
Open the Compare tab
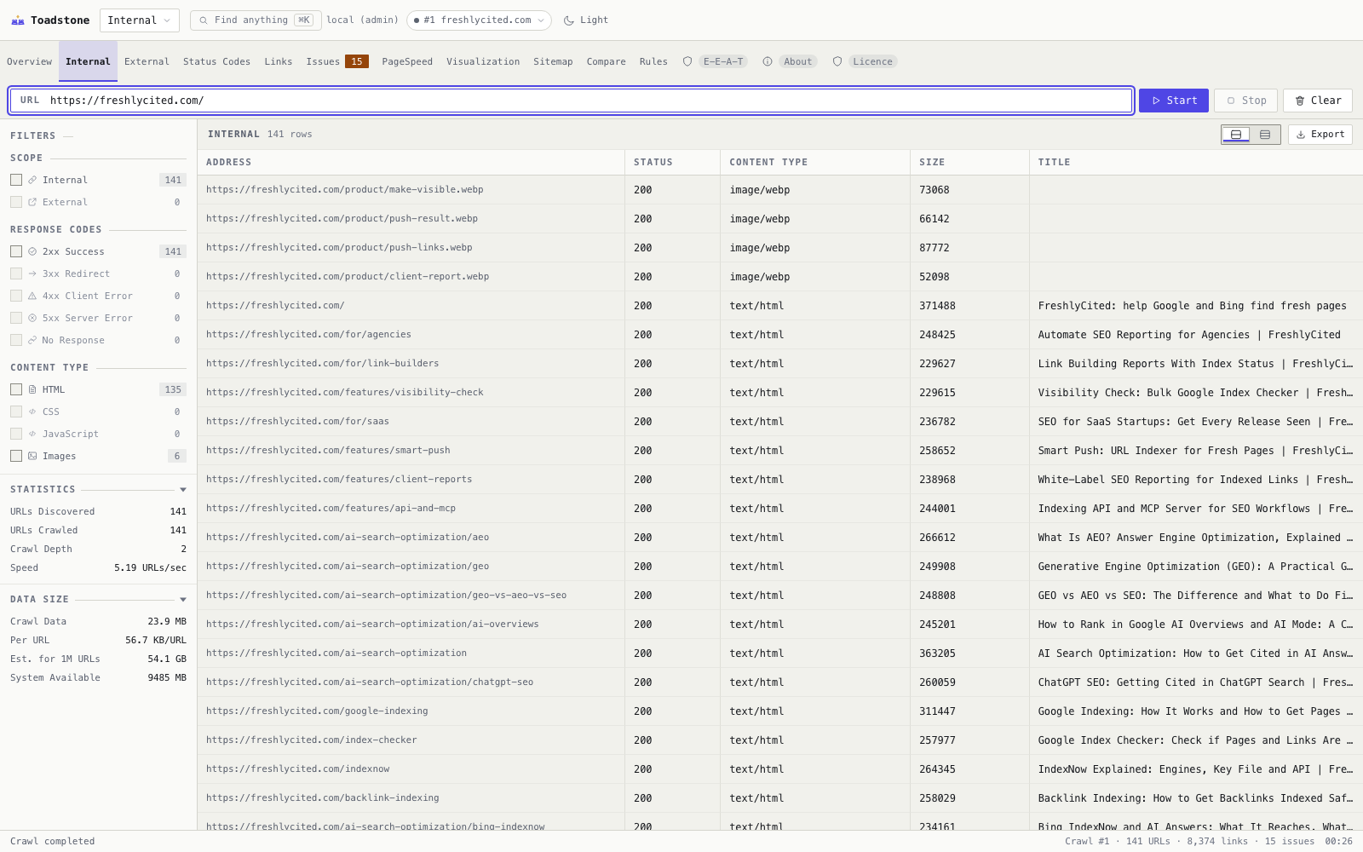click(606, 61)
